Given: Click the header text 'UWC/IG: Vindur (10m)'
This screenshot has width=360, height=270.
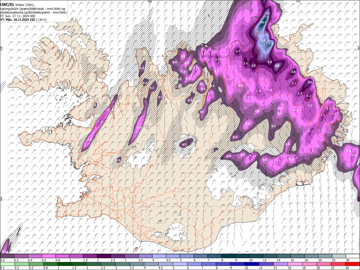Looking at the screenshot, I should pos(17,5).
